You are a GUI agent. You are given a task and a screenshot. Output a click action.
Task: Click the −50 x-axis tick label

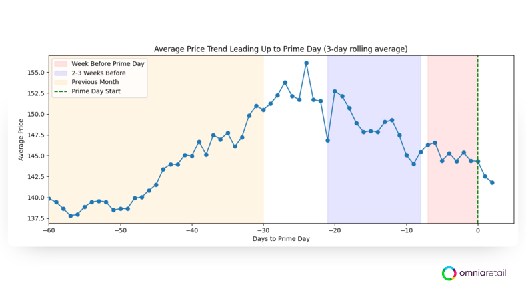coord(120,230)
